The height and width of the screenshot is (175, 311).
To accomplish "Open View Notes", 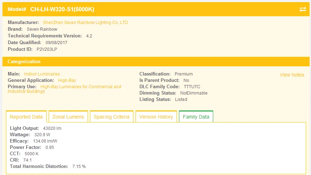I will tap(292, 75).
